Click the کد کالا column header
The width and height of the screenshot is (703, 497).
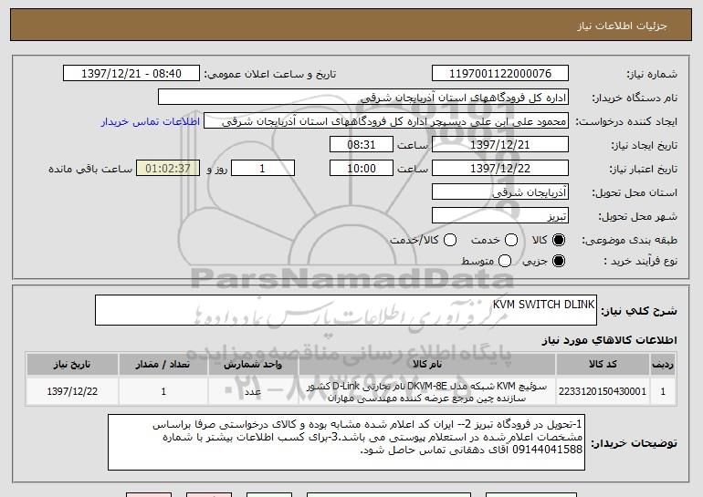[603, 365]
